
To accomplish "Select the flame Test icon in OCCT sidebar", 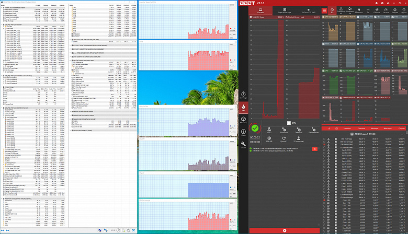I will coord(243,107).
